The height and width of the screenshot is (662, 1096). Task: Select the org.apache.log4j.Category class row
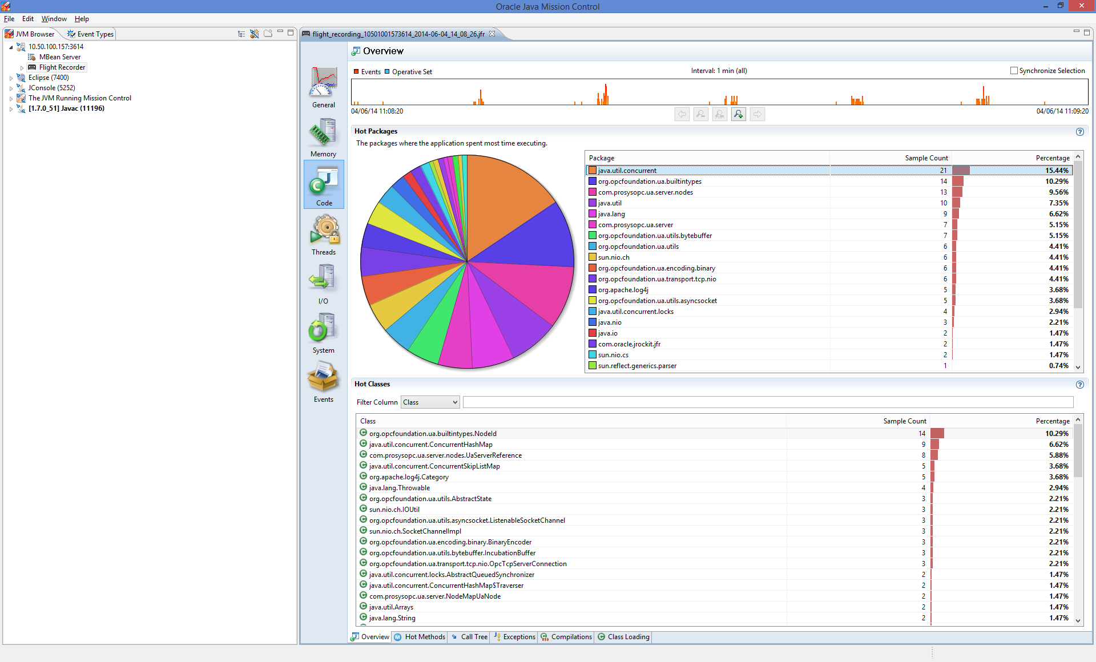tap(714, 477)
